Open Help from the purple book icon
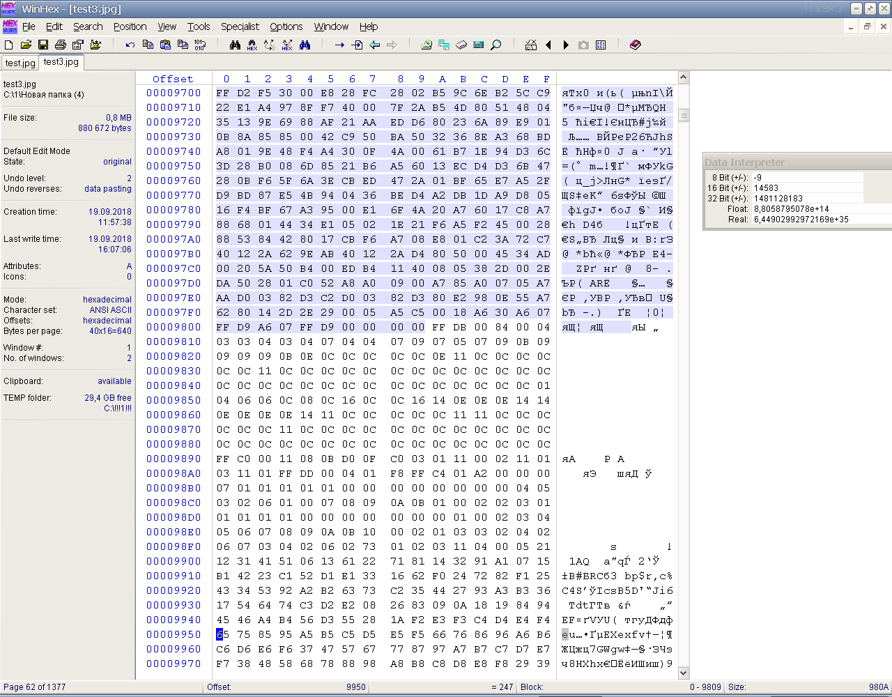Screen dimensions: 892x697 (635, 45)
